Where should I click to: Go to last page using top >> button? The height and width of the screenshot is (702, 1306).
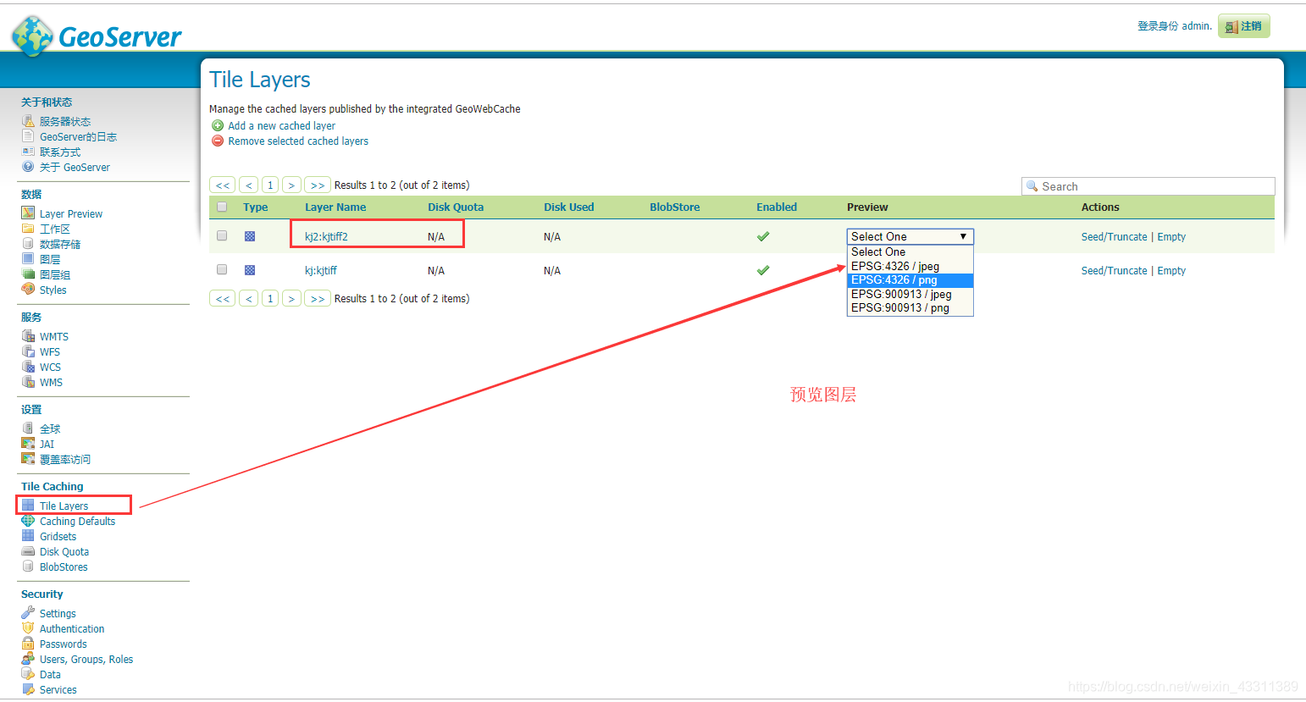pos(318,185)
